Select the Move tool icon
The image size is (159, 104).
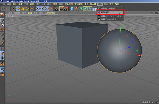pos(18,9)
